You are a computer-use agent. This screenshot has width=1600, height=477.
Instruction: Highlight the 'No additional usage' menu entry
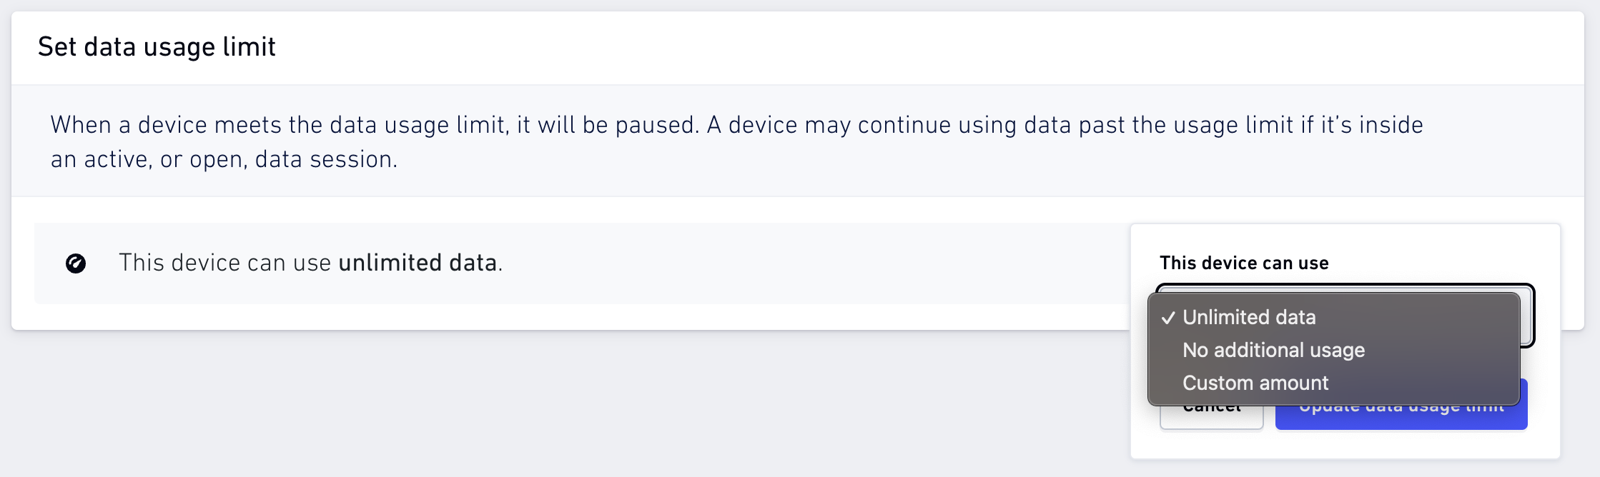tap(1273, 350)
